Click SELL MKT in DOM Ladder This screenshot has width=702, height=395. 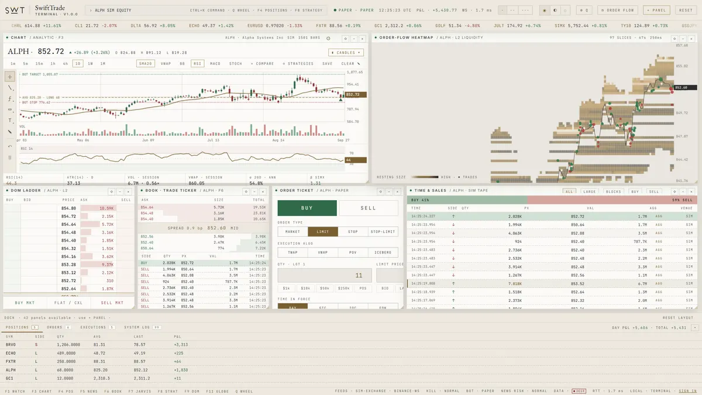click(112, 303)
